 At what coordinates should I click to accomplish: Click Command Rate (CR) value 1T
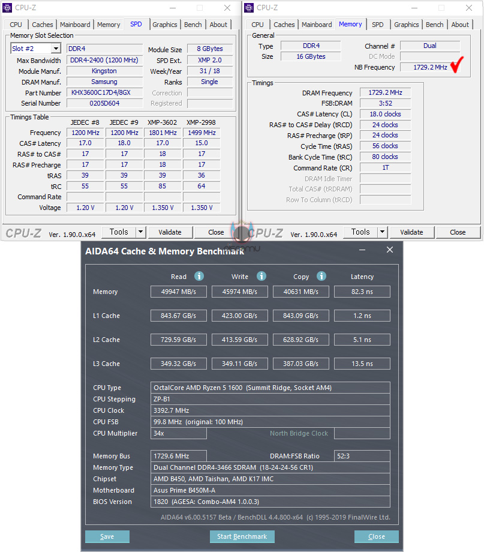tap(386, 167)
